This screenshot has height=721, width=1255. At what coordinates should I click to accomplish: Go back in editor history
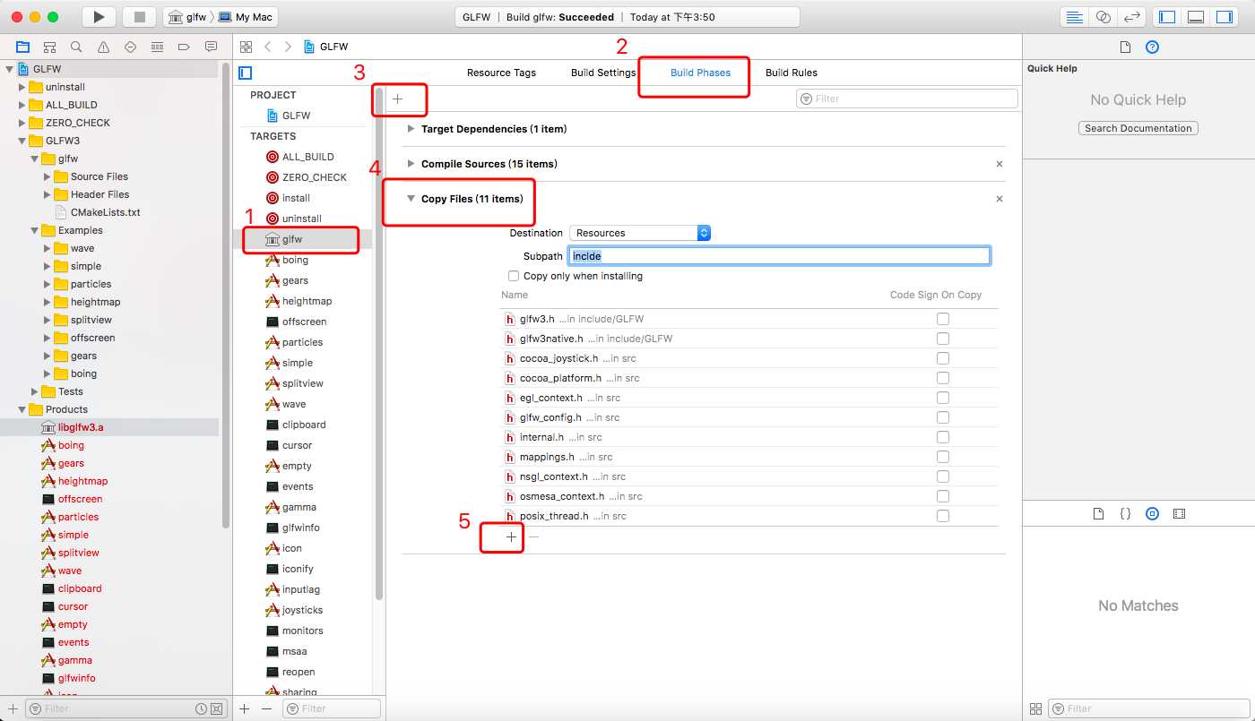coord(268,47)
